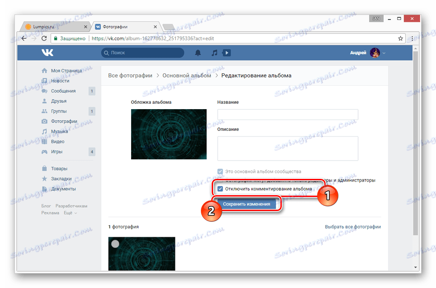Click the VK logo in header
This screenshot has width=436, height=288.
47,53
